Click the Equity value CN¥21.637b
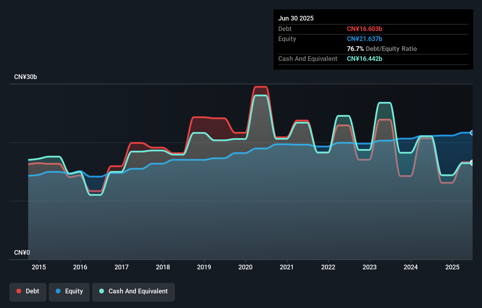 point(364,39)
